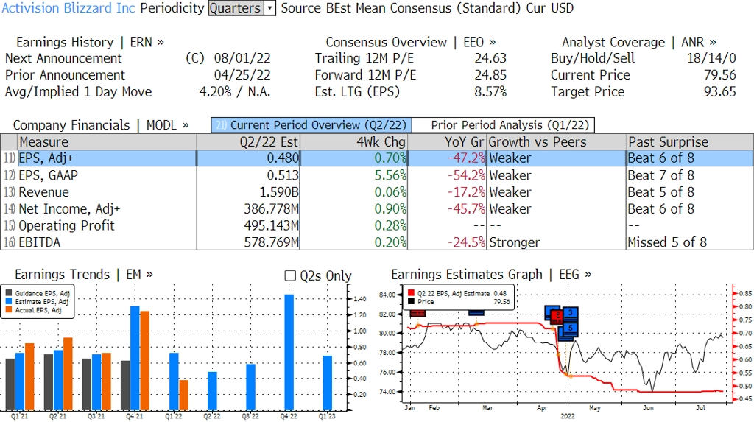Click the blue marker labeled 5
Screen dimensions: 754x422
click(x=571, y=328)
